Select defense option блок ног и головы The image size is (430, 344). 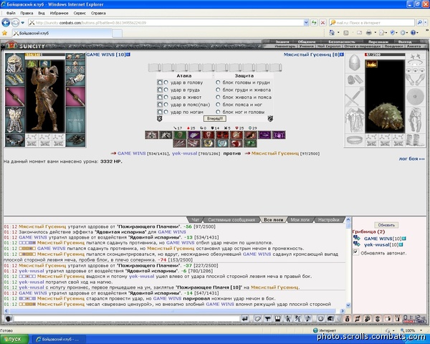(x=218, y=112)
